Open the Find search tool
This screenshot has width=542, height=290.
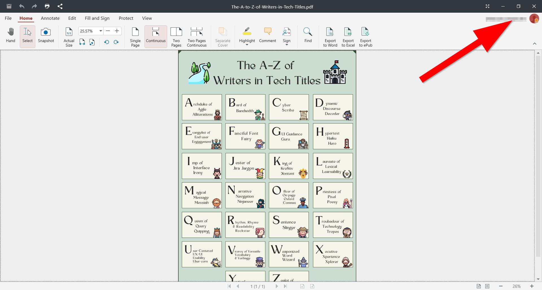point(308,35)
